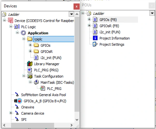Open the POUs panel dropdown arrow

152,13
